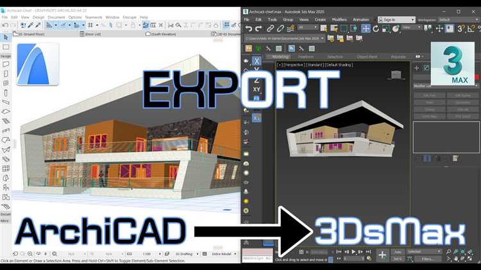Click ArchiCAD undo arrow icon
The image size is (481, 270).
click(x=5, y=26)
